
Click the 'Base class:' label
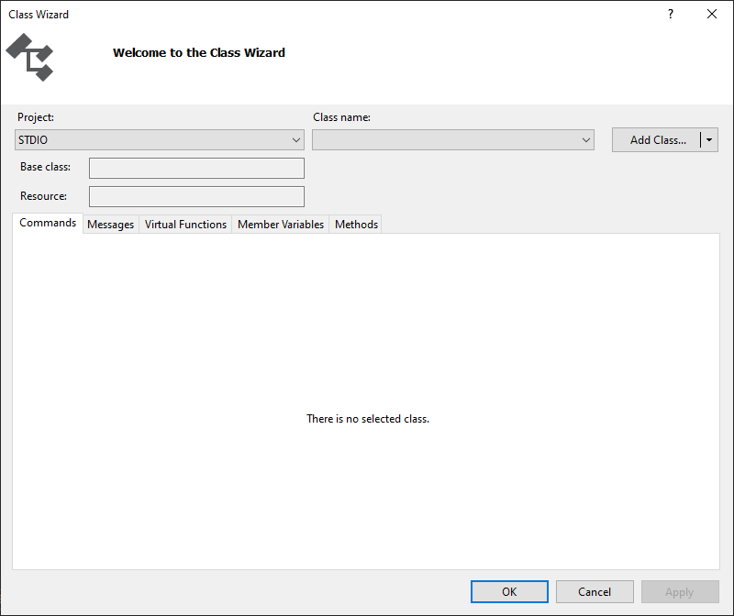[45, 167]
